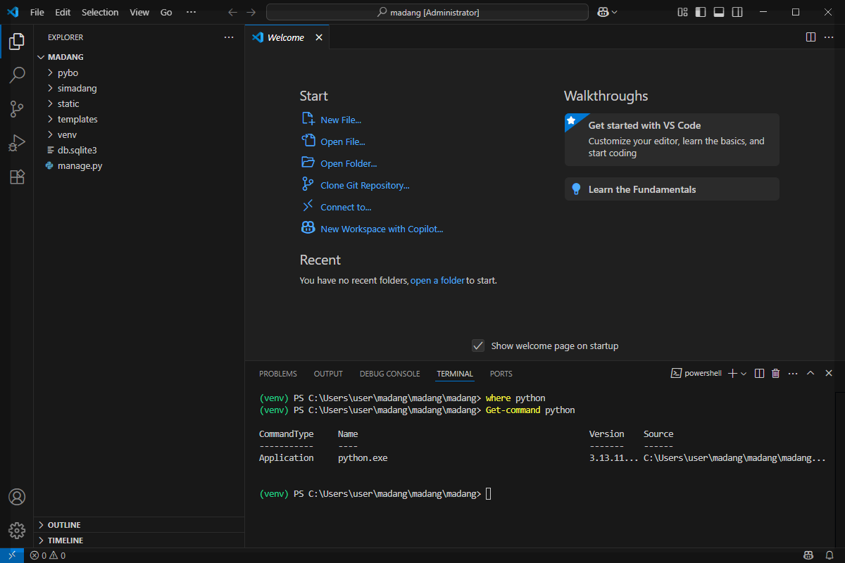
Task: Click the madang command center search box
Action: point(427,12)
